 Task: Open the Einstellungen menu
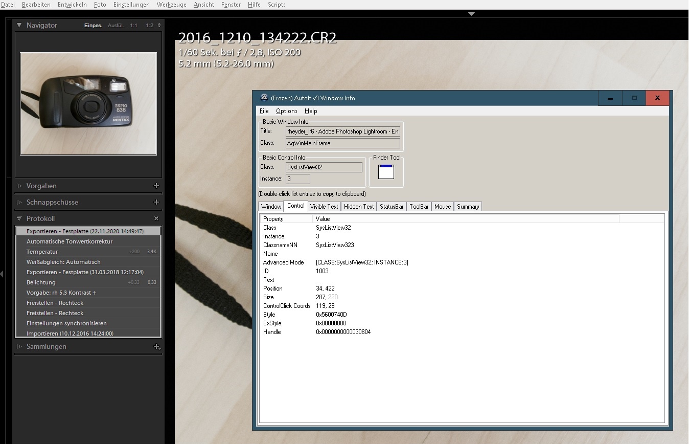tap(131, 5)
